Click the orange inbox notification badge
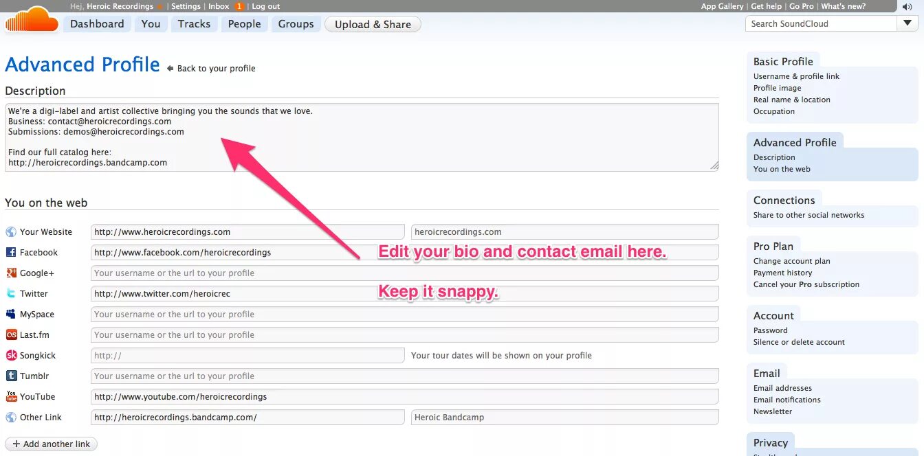The height and width of the screenshot is (456, 924). [239, 6]
